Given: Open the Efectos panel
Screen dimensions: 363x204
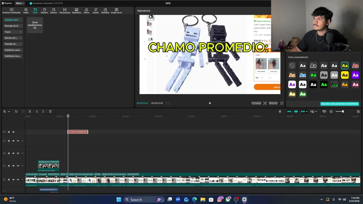Looking at the screenshot, I should (54, 11).
